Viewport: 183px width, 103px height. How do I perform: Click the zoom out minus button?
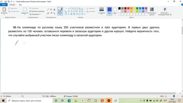tap(166, 96)
